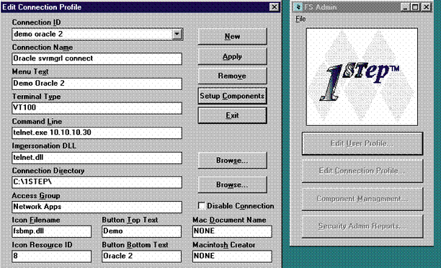Image resolution: width=441 pixels, height=268 pixels.
Task: Click the Command Line field with telnet.exe
Action: (x=97, y=133)
